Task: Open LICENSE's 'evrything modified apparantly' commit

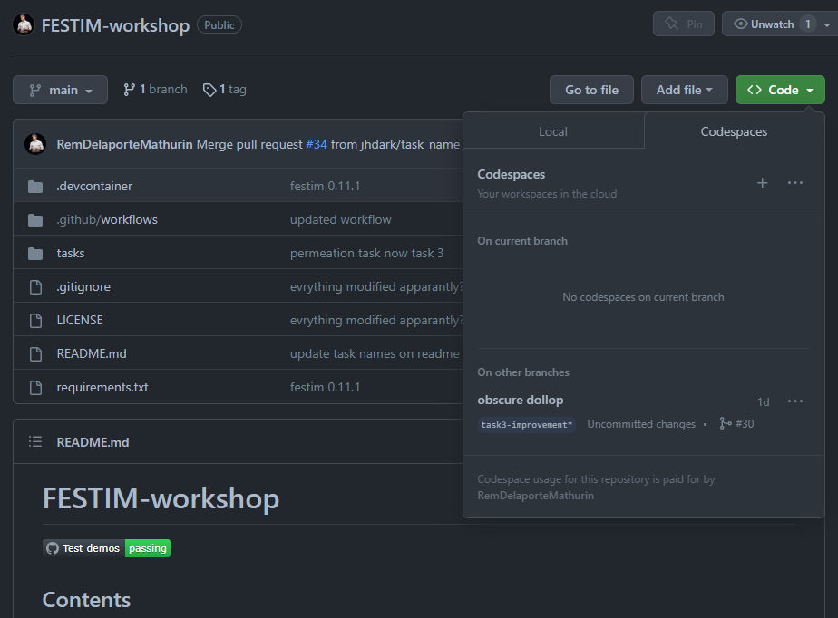Action: [x=376, y=320]
